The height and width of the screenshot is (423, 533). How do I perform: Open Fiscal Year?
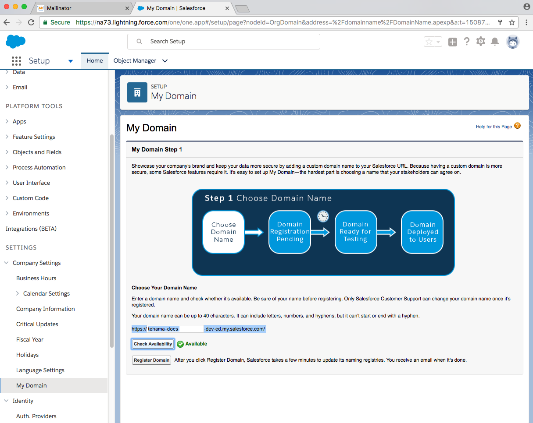(30, 340)
